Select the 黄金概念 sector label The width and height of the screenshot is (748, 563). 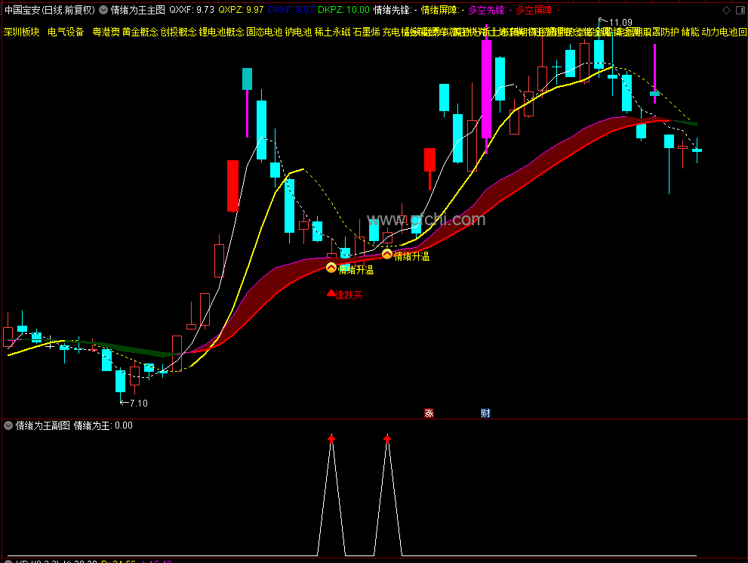[x=140, y=32]
